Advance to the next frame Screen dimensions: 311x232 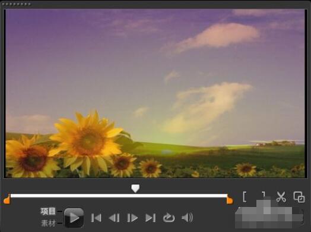132,218
